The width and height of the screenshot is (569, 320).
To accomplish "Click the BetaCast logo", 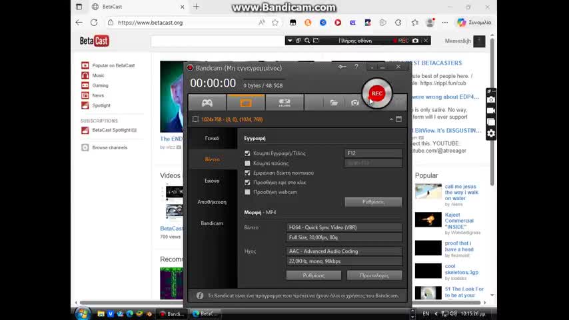I will click(95, 41).
